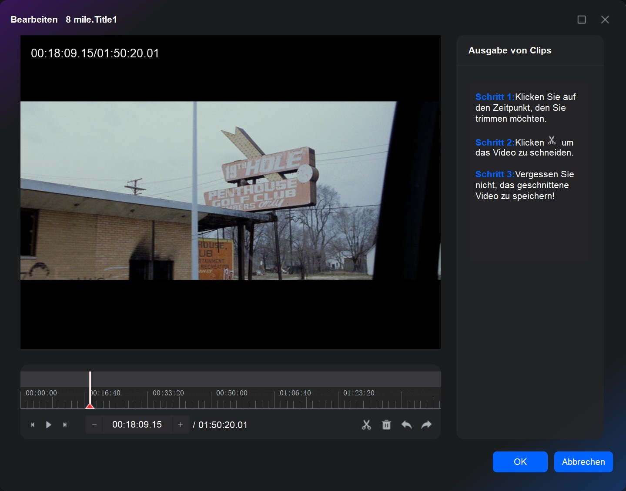This screenshot has height=491, width=626.
Task: Click the 'Schritt 2:' label
Action: (495, 143)
